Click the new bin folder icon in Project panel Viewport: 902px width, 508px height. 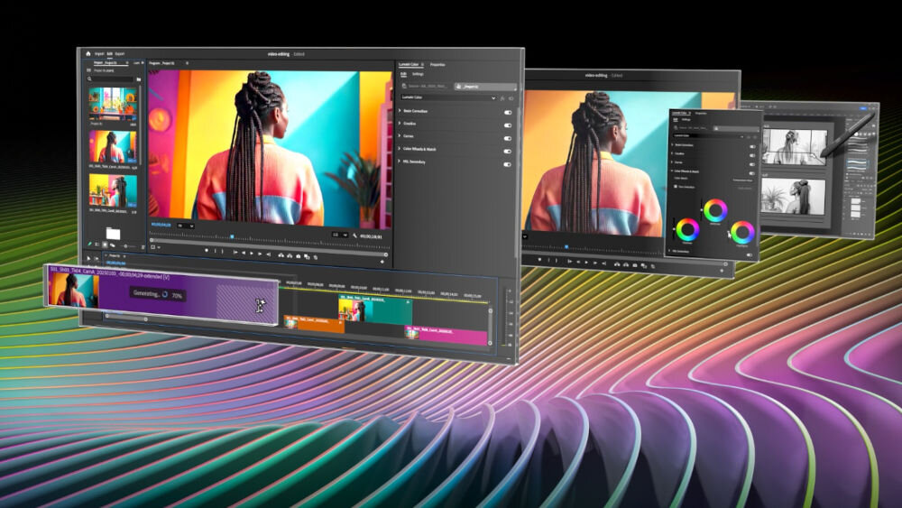(x=113, y=233)
